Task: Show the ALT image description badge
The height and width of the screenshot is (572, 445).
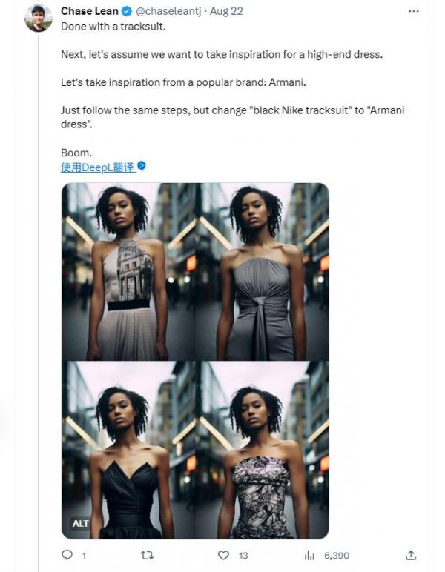Action: pos(80,524)
